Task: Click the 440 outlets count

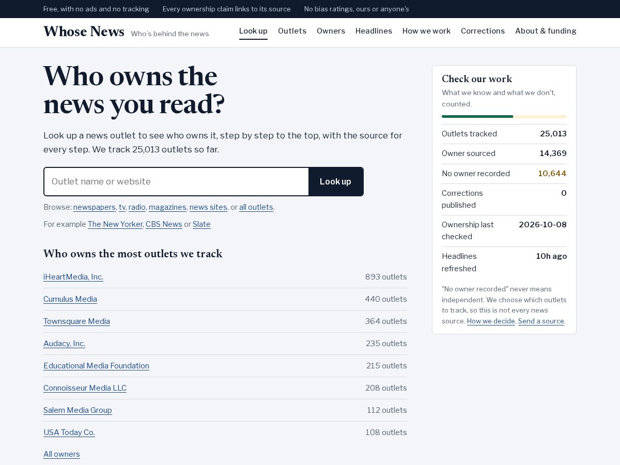Action: pyautogui.click(x=386, y=299)
